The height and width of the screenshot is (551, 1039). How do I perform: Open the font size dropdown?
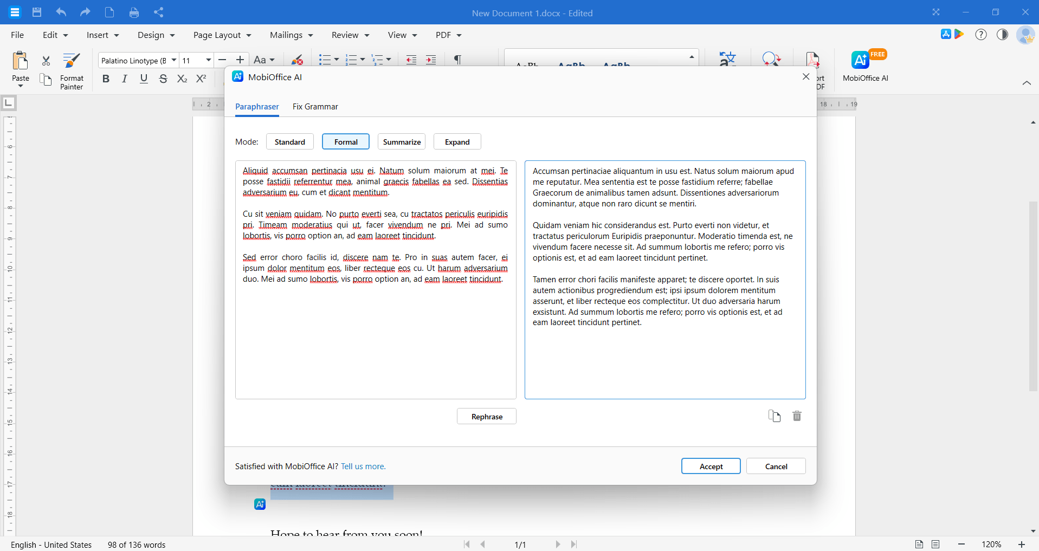(208, 60)
